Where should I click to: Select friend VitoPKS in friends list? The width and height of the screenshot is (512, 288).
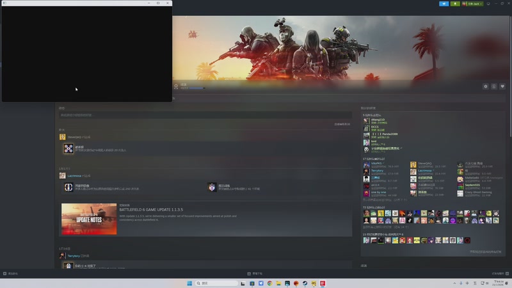[376, 163]
